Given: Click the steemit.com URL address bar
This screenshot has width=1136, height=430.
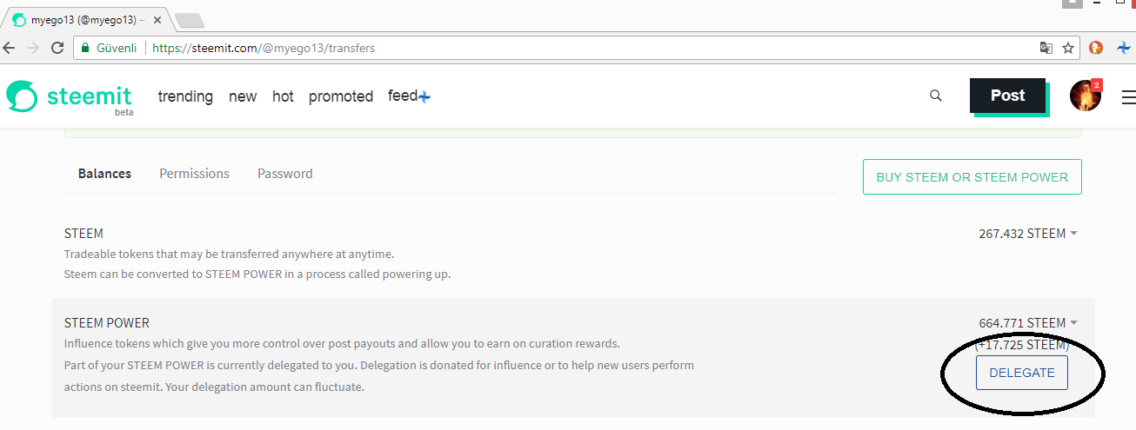Looking at the screenshot, I should 522,48.
